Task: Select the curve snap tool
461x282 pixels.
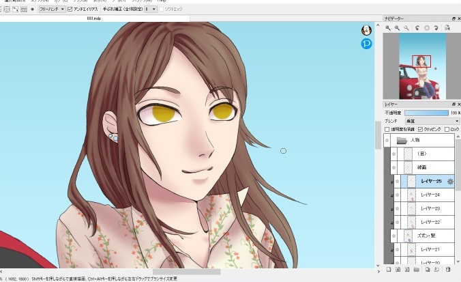Action: [15, 9]
